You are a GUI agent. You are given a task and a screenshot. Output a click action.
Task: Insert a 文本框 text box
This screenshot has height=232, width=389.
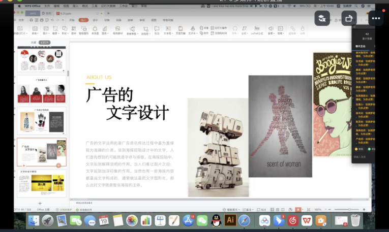click(168, 30)
